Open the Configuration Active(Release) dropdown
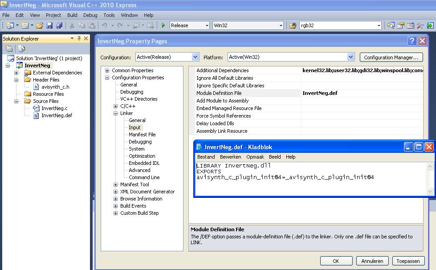This screenshot has height=270, width=436. point(195,57)
